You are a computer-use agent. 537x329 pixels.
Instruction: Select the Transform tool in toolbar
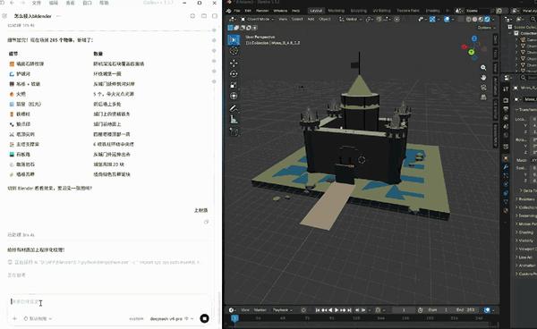point(234,96)
